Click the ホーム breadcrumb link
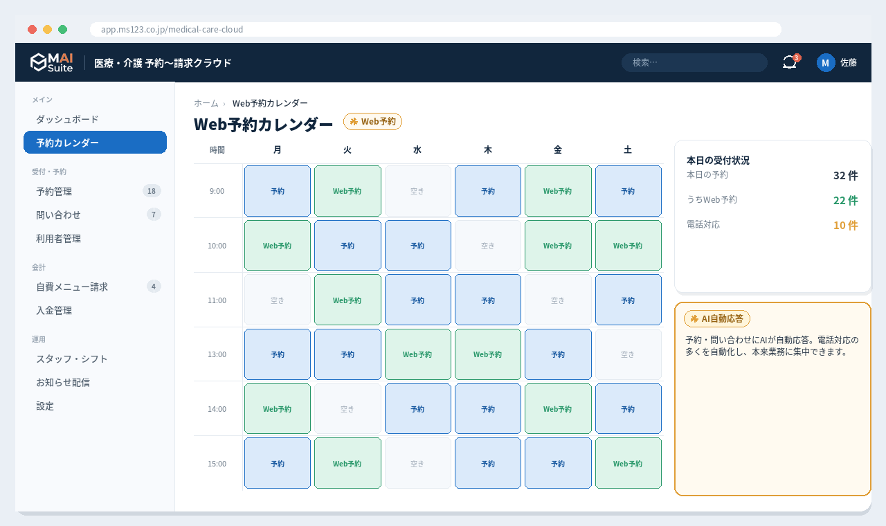The height and width of the screenshot is (526, 886). (x=206, y=103)
